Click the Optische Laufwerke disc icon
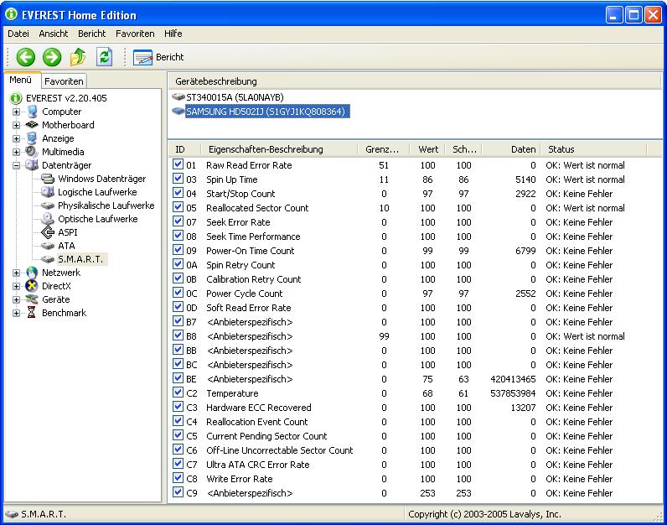 (48, 219)
